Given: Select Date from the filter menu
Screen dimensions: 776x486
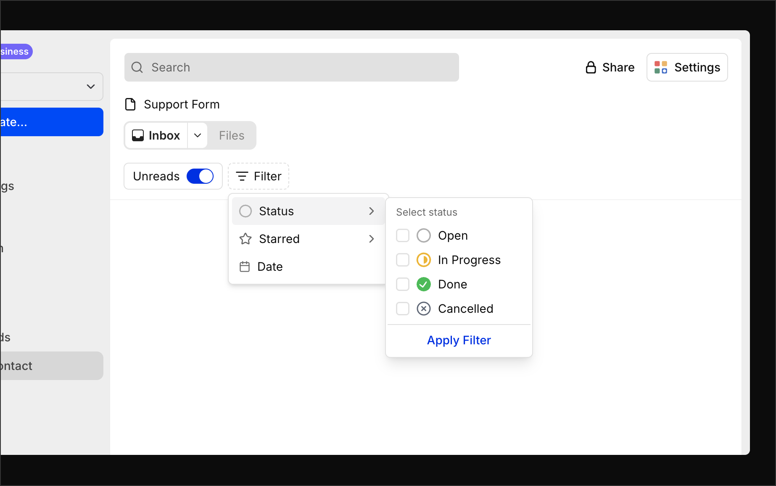Looking at the screenshot, I should tap(269, 266).
